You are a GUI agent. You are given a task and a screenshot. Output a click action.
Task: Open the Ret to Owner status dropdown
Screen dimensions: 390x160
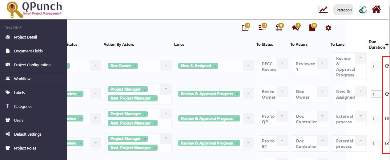click(x=282, y=91)
